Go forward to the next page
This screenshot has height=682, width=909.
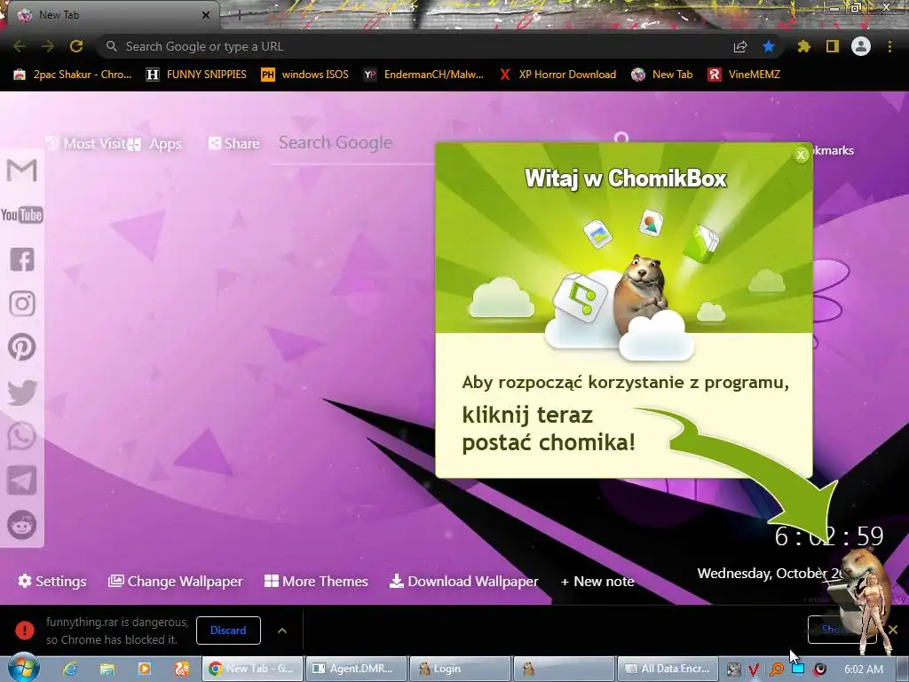[48, 46]
